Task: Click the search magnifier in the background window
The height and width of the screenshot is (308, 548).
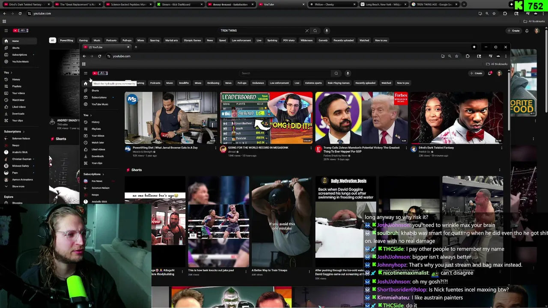Action: 315,31
